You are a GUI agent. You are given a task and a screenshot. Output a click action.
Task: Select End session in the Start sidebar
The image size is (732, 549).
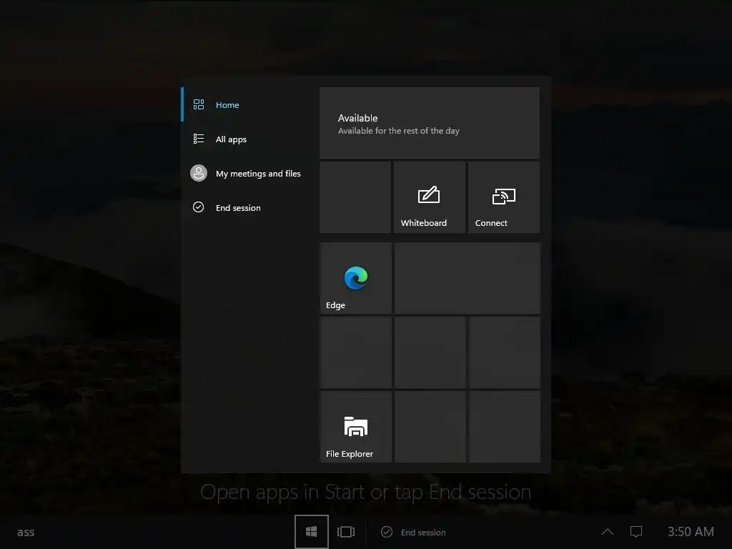coord(250,207)
